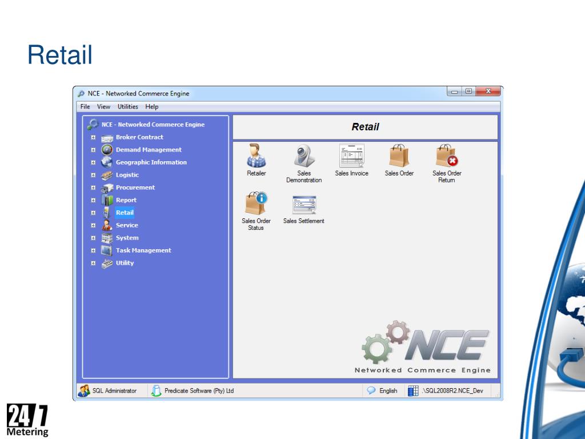Select the Service tree label

[127, 225]
